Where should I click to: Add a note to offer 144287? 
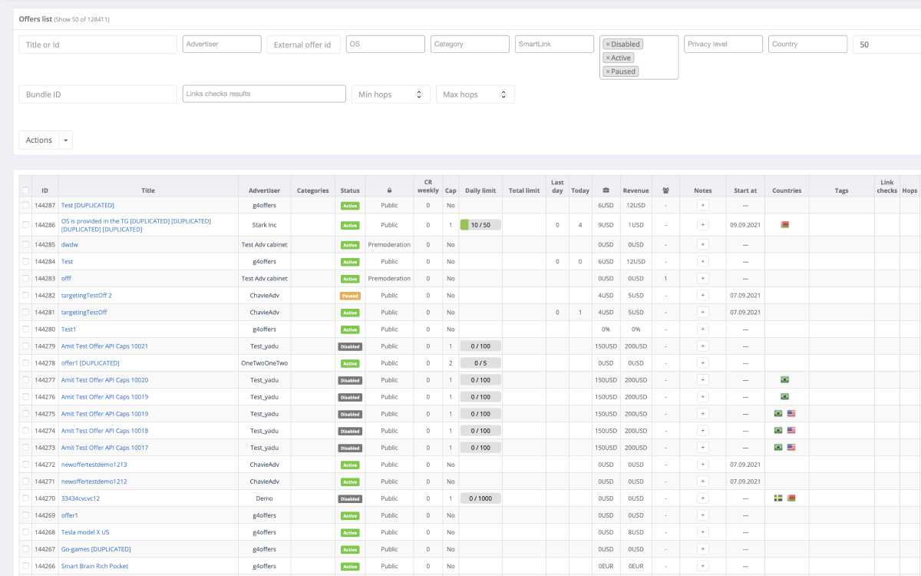pyautogui.click(x=702, y=205)
